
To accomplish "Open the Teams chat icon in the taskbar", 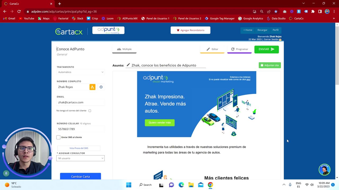I will click(171, 185).
